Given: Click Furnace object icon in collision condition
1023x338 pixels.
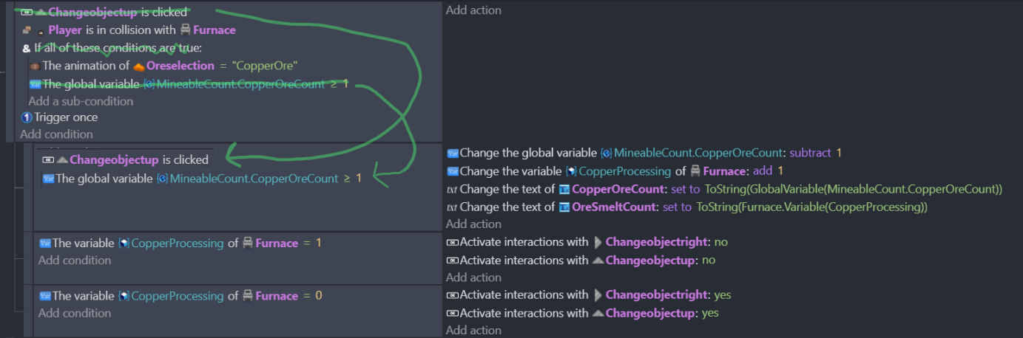Looking at the screenshot, I should pyautogui.click(x=185, y=30).
